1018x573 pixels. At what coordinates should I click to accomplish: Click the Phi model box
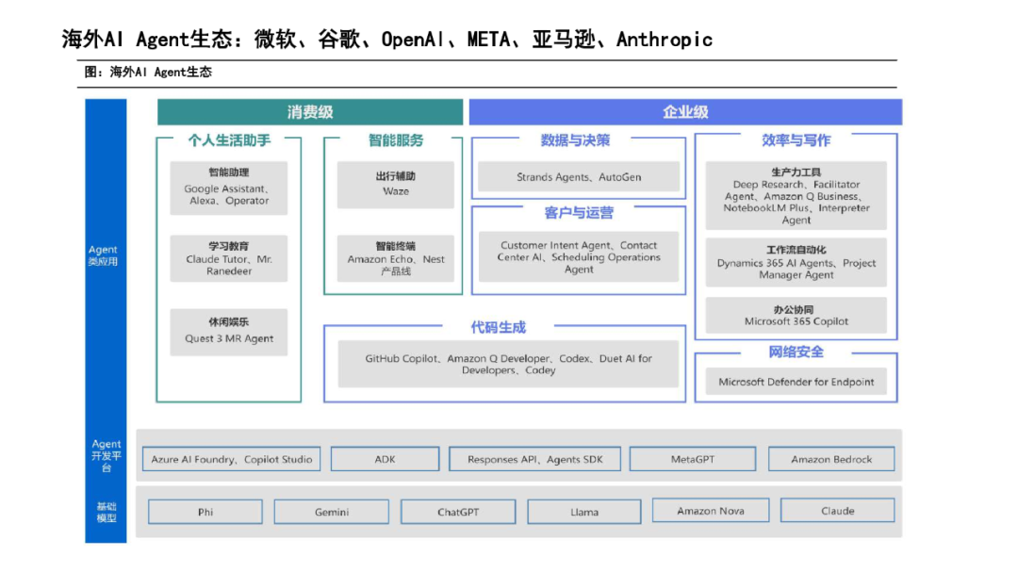205,512
